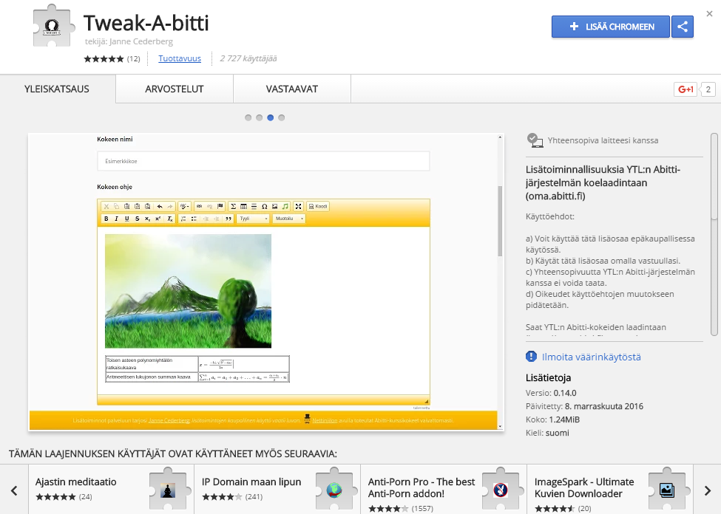The width and height of the screenshot is (721, 514).
Task: Click the Kokeen nimi input field in preview
Action: tap(263, 161)
